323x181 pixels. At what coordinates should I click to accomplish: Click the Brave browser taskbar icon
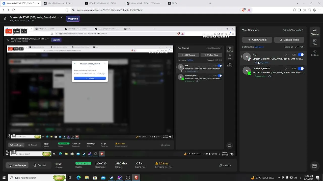pos(136,178)
